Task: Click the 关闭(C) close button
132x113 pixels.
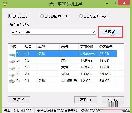Action: (x=113, y=100)
